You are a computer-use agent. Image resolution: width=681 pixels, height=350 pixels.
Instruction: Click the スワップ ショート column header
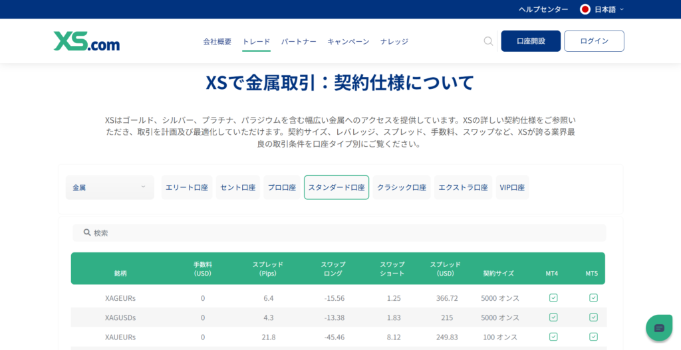coord(392,268)
